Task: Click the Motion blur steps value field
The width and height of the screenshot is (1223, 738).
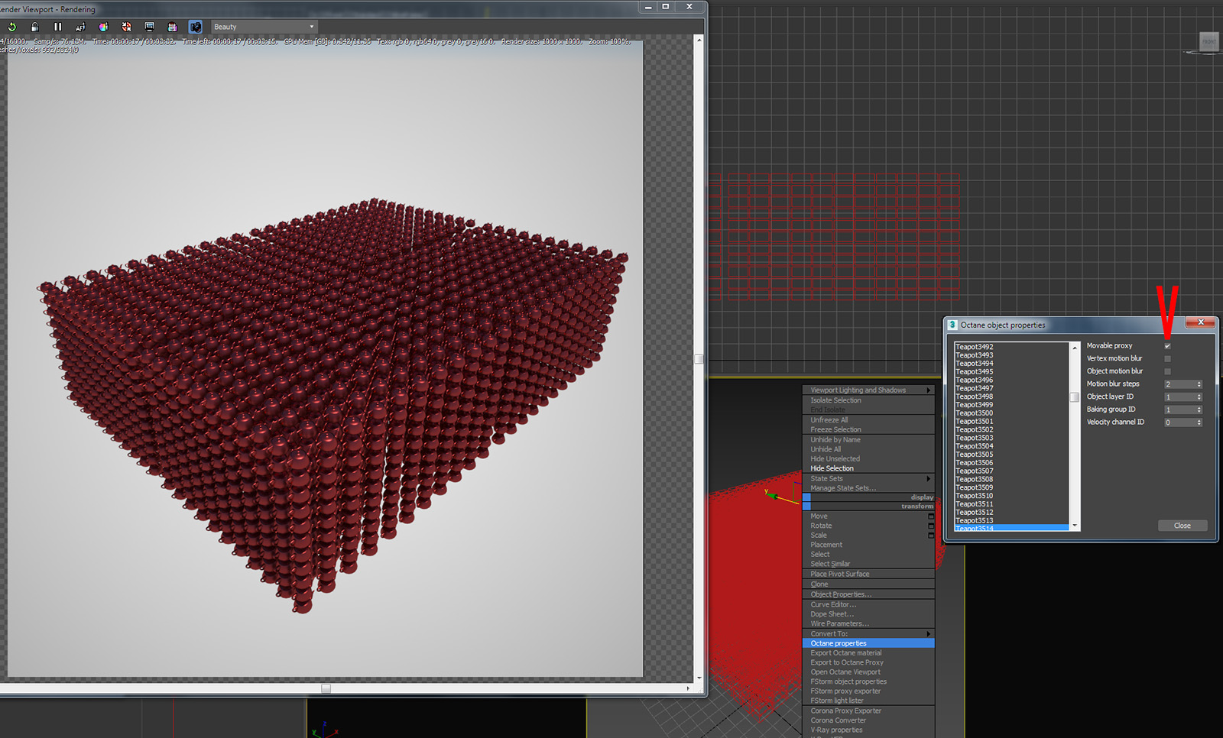Action: (x=1179, y=384)
